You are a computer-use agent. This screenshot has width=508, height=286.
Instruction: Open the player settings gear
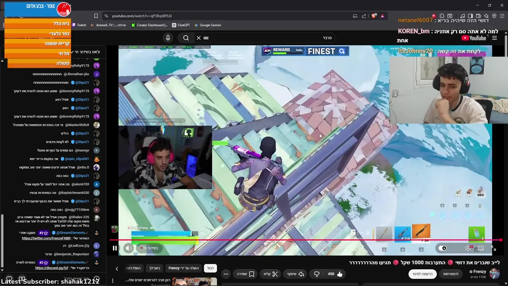tap(468, 248)
